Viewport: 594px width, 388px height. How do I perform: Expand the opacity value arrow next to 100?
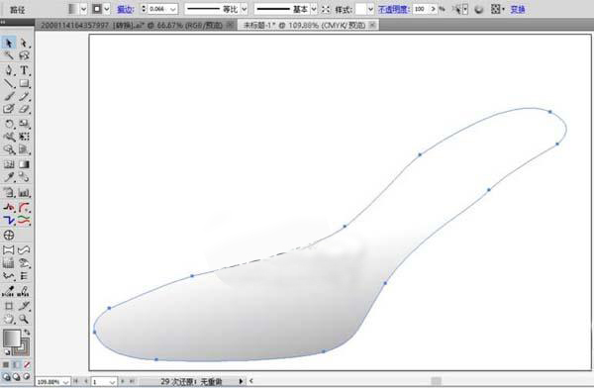tap(434, 9)
